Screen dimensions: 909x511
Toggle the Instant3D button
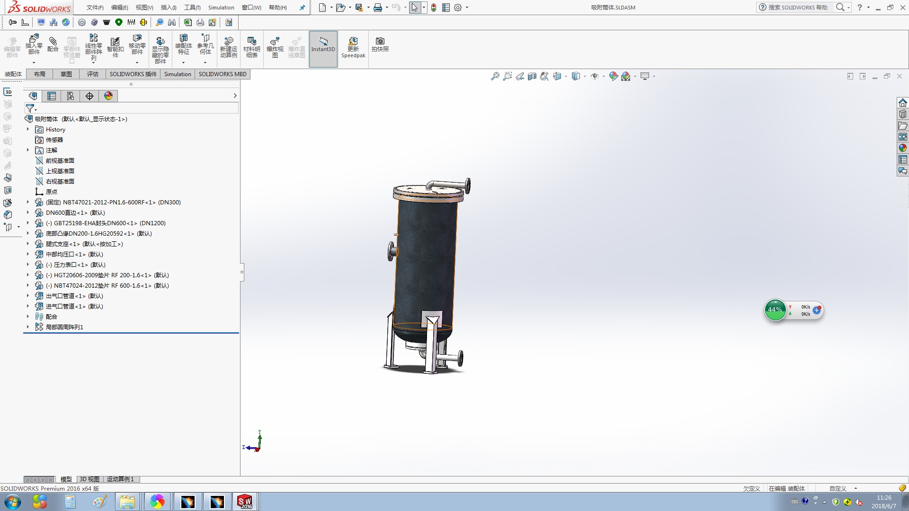click(x=323, y=49)
